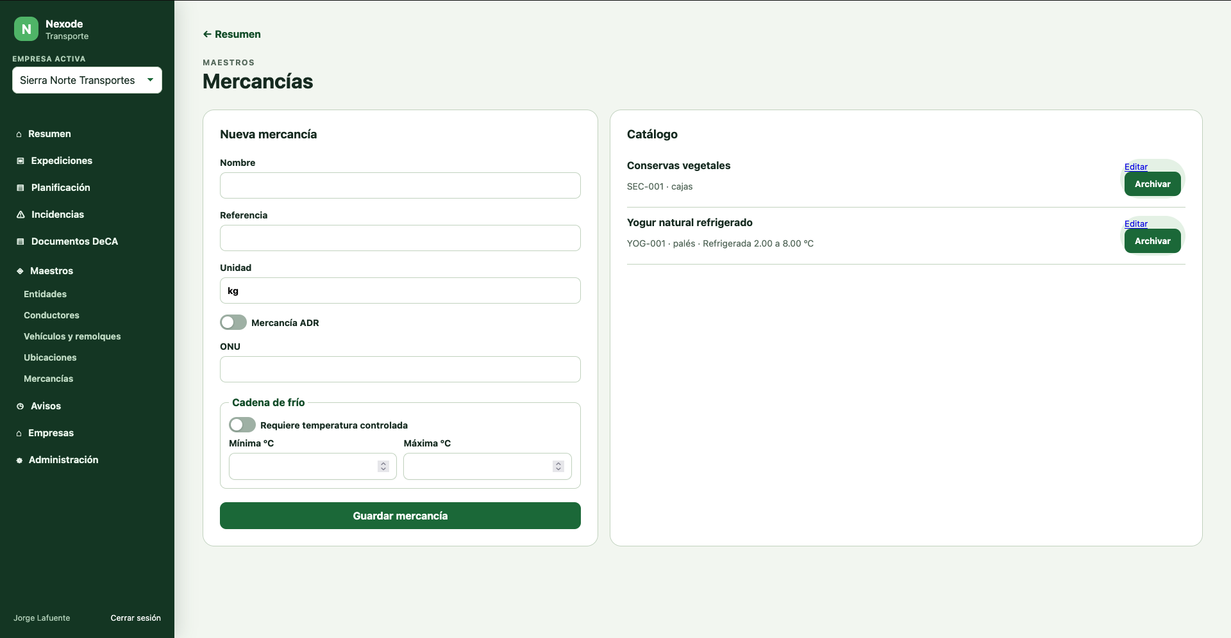Click the Empresas sidebar icon
1231x638 pixels.
(x=19, y=434)
